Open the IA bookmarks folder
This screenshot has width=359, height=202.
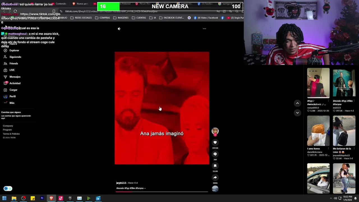pos(153,18)
